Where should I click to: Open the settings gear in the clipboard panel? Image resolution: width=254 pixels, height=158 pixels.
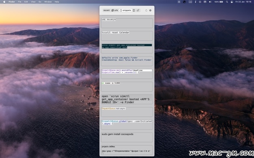tap(150, 11)
